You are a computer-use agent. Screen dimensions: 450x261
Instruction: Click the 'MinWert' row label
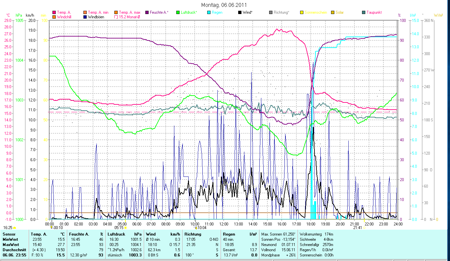coord(10,239)
